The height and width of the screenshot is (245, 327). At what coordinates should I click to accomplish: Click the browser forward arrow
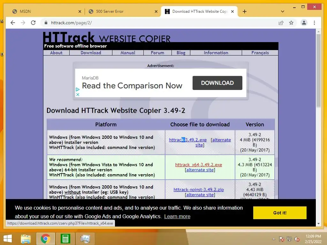(x=23, y=23)
